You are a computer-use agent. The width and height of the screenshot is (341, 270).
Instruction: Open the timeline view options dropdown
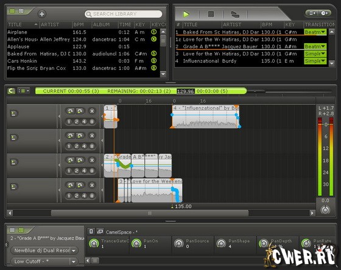24,91
